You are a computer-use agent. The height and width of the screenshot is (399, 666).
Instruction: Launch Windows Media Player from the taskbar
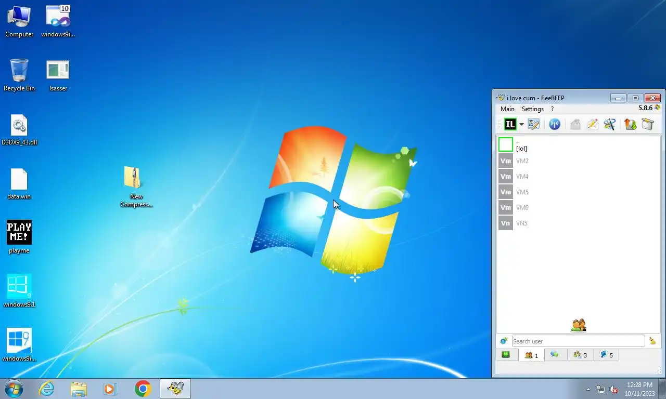pyautogui.click(x=110, y=389)
